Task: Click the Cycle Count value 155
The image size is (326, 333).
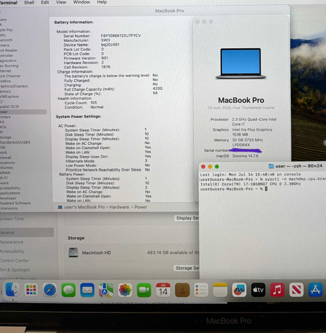Action: pos(93,103)
